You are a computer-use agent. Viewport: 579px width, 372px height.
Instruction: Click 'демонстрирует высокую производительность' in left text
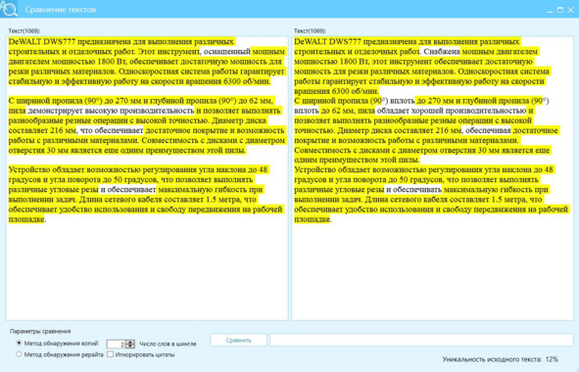[x=111, y=111]
